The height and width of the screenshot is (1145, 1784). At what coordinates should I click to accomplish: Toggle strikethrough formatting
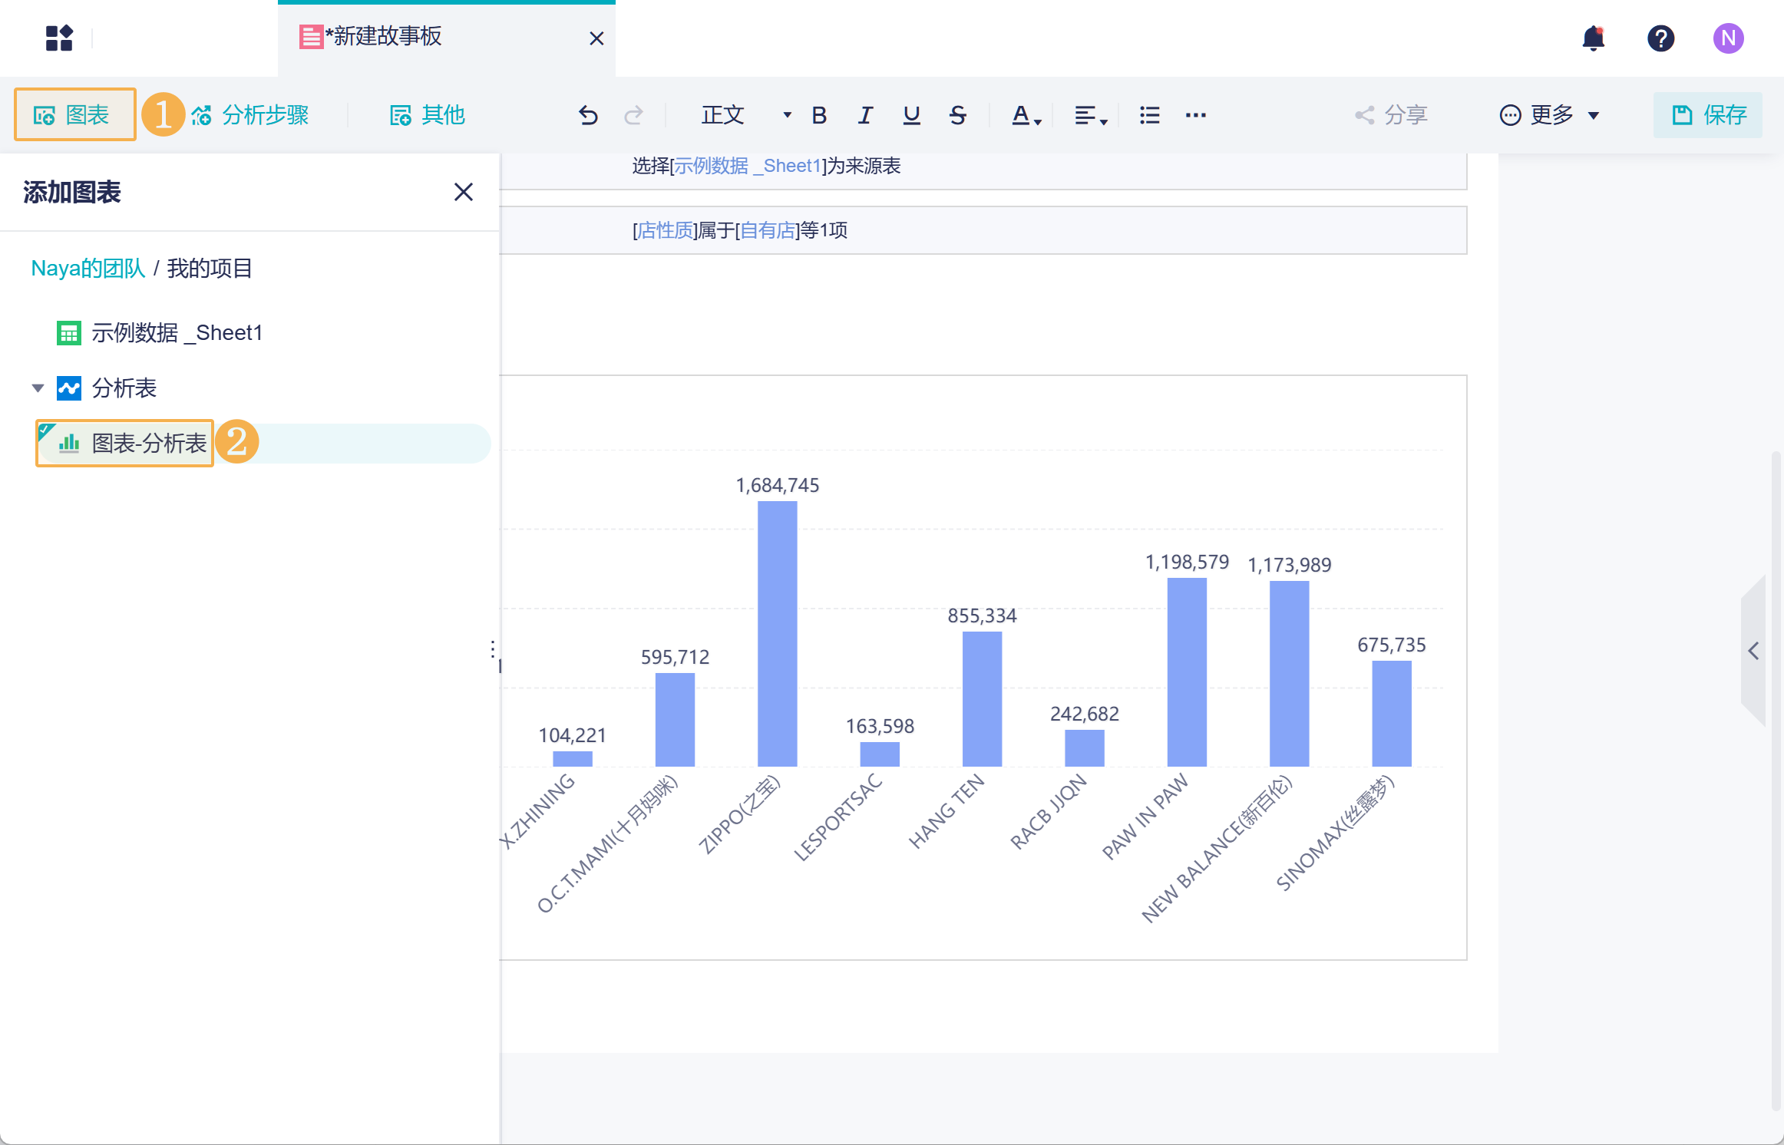tap(957, 115)
